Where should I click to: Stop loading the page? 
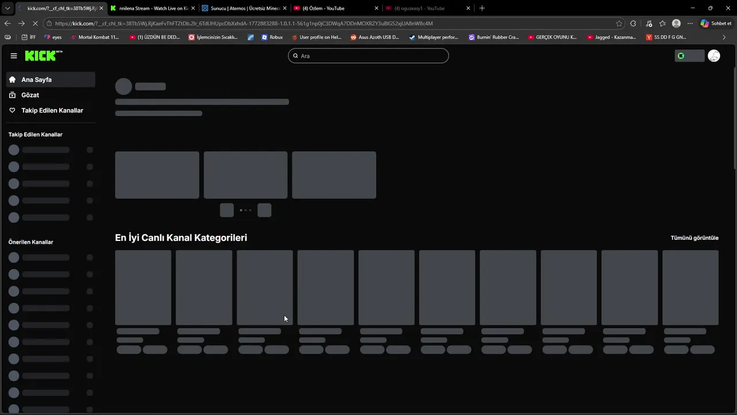point(35,24)
